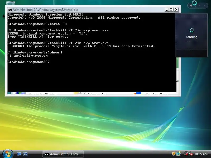Select the Administrator cmd taskbar button
The width and height of the screenshot is (211, 158).
tap(63, 154)
